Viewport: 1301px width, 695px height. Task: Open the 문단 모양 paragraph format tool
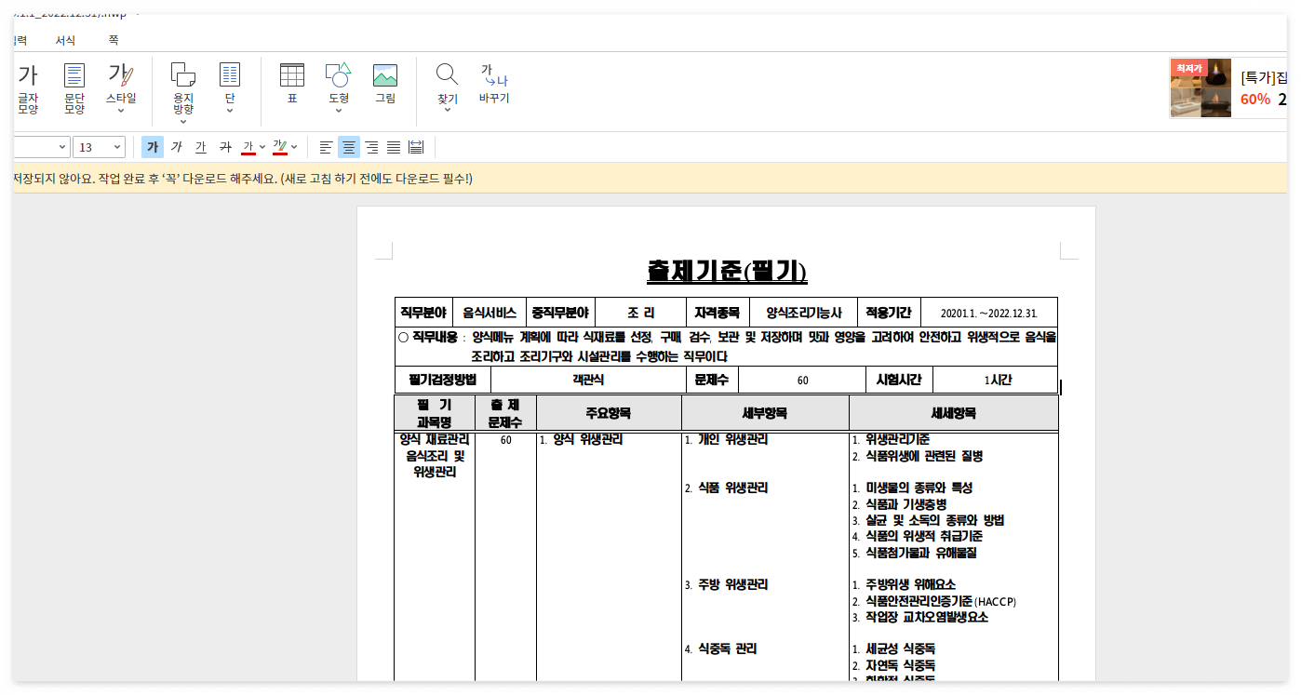[x=74, y=88]
